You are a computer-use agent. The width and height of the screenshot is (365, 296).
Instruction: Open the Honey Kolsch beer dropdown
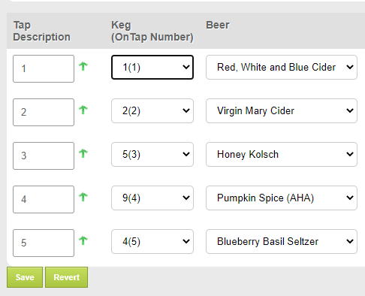[x=282, y=154]
